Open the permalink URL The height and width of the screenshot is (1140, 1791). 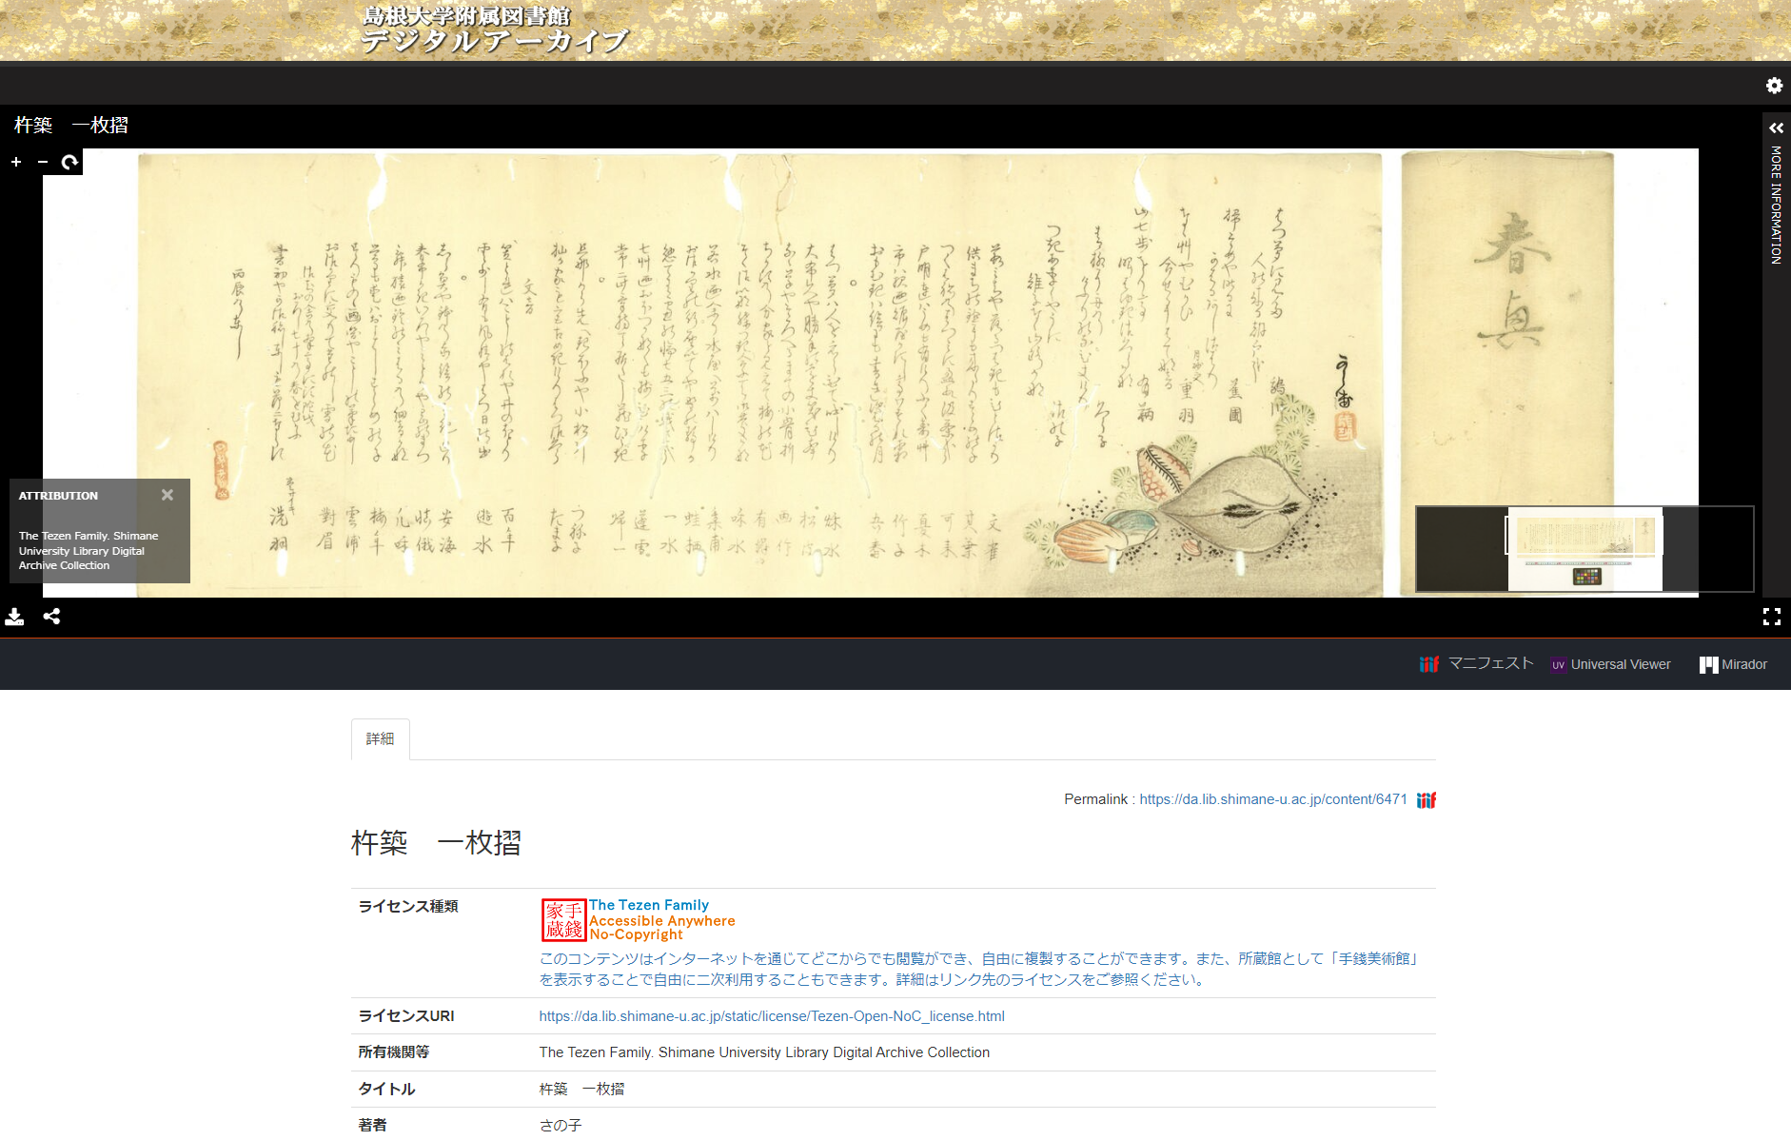(x=1273, y=799)
